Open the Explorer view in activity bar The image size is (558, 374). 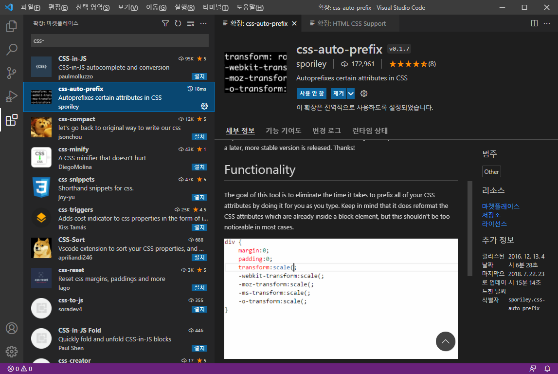point(11,26)
